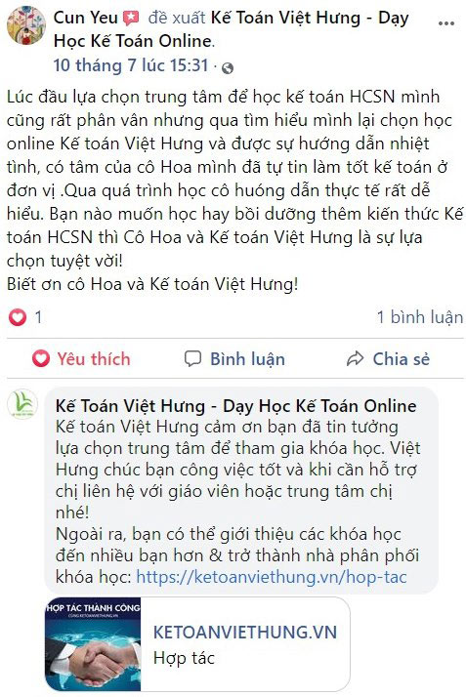Click the Chia sẻ button label
Viewport: 466px width, 697px height.
pyautogui.click(x=402, y=359)
